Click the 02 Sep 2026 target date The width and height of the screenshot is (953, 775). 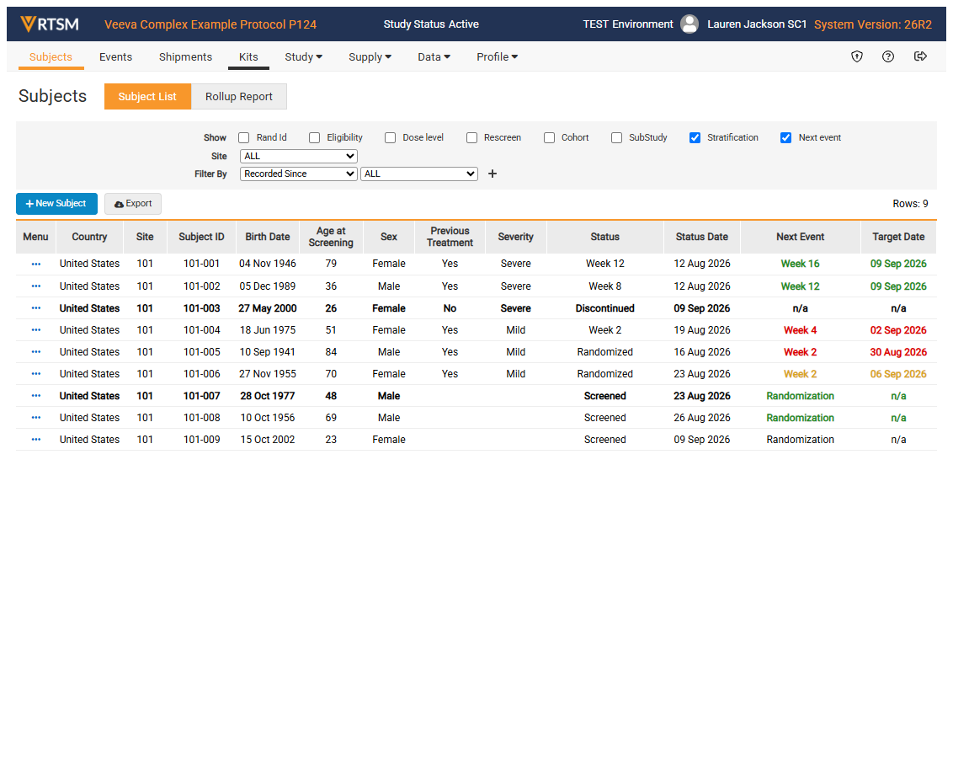coord(898,330)
